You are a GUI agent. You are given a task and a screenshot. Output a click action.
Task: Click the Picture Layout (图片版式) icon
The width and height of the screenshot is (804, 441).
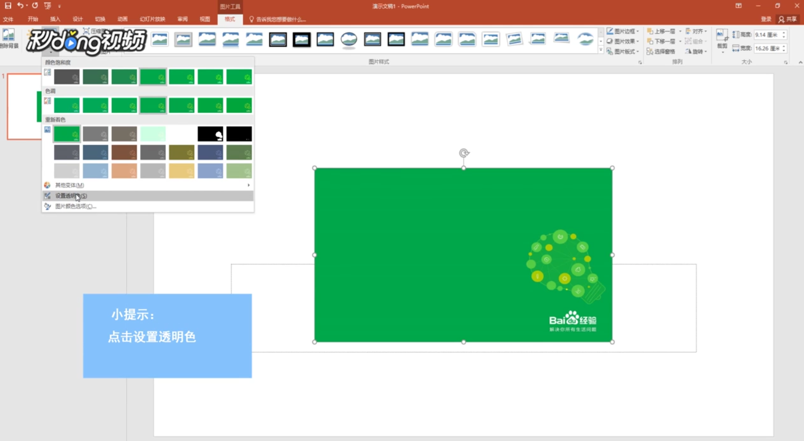click(610, 51)
